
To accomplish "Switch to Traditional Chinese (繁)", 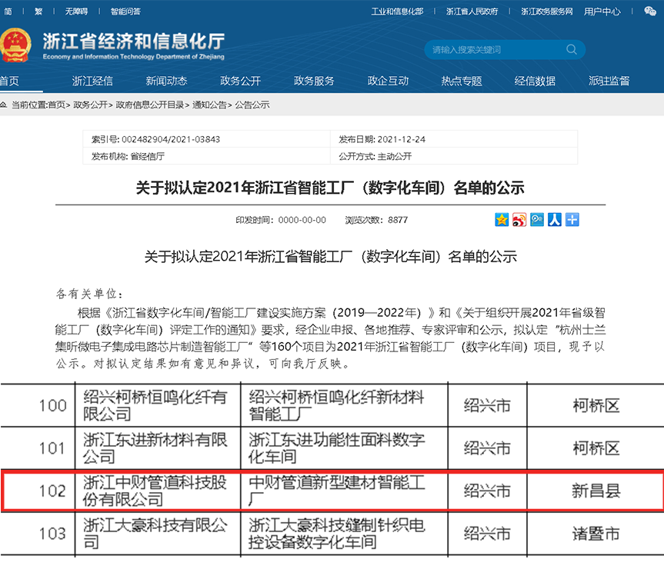I will [38, 12].
